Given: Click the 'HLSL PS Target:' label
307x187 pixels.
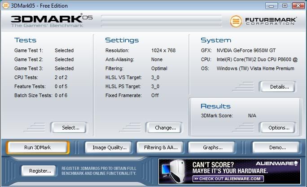Looking at the screenshot, I should 123,86.
